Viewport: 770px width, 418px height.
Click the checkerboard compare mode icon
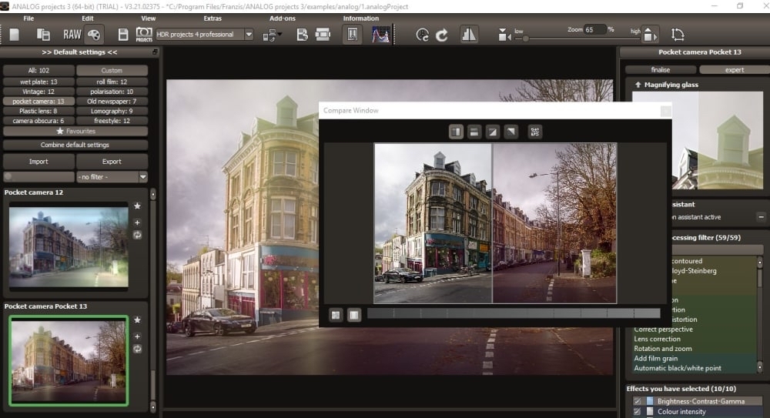pyautogui.click(x=535, y=132)
